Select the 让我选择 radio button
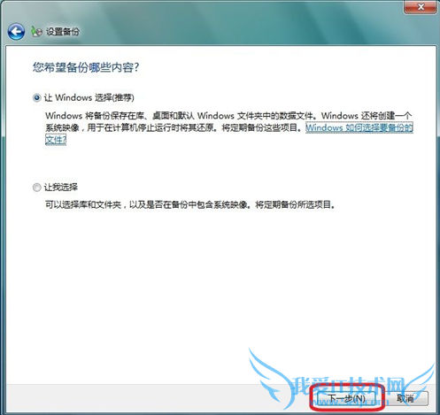 pyautogui.click(x=36, y=188)
